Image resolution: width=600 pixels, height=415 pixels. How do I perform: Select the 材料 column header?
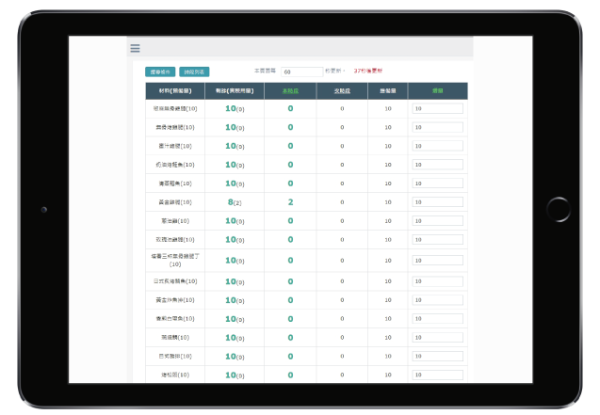pyautogui.click(x=175, y=91)
